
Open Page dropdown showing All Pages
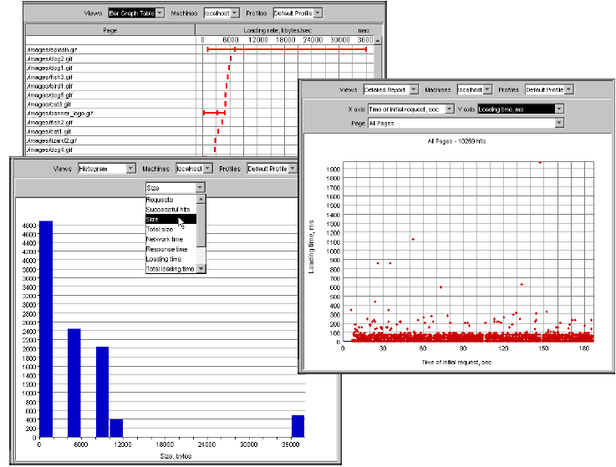[466, 123]
